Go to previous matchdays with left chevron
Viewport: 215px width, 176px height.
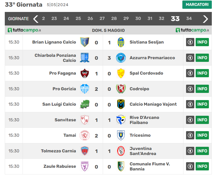point(36,19)
